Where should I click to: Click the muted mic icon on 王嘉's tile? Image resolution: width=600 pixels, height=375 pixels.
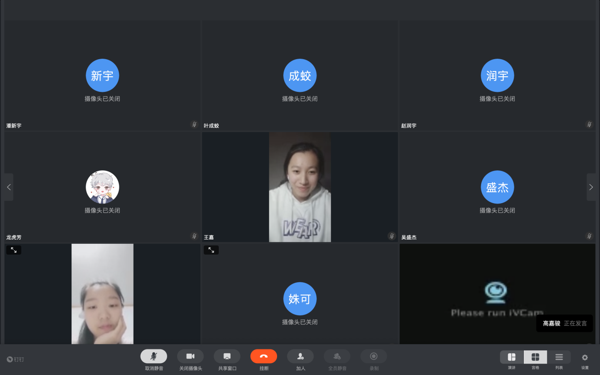391,236
